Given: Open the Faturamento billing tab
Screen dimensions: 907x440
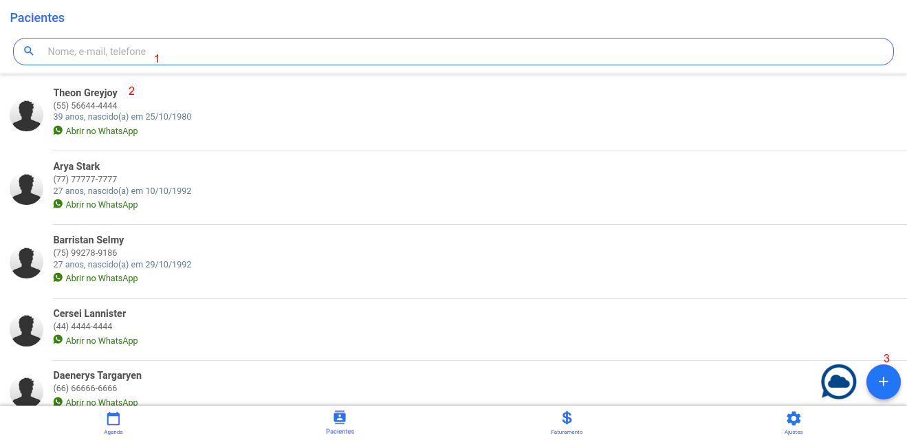Looking at the screenshot, I should point(567,421).
